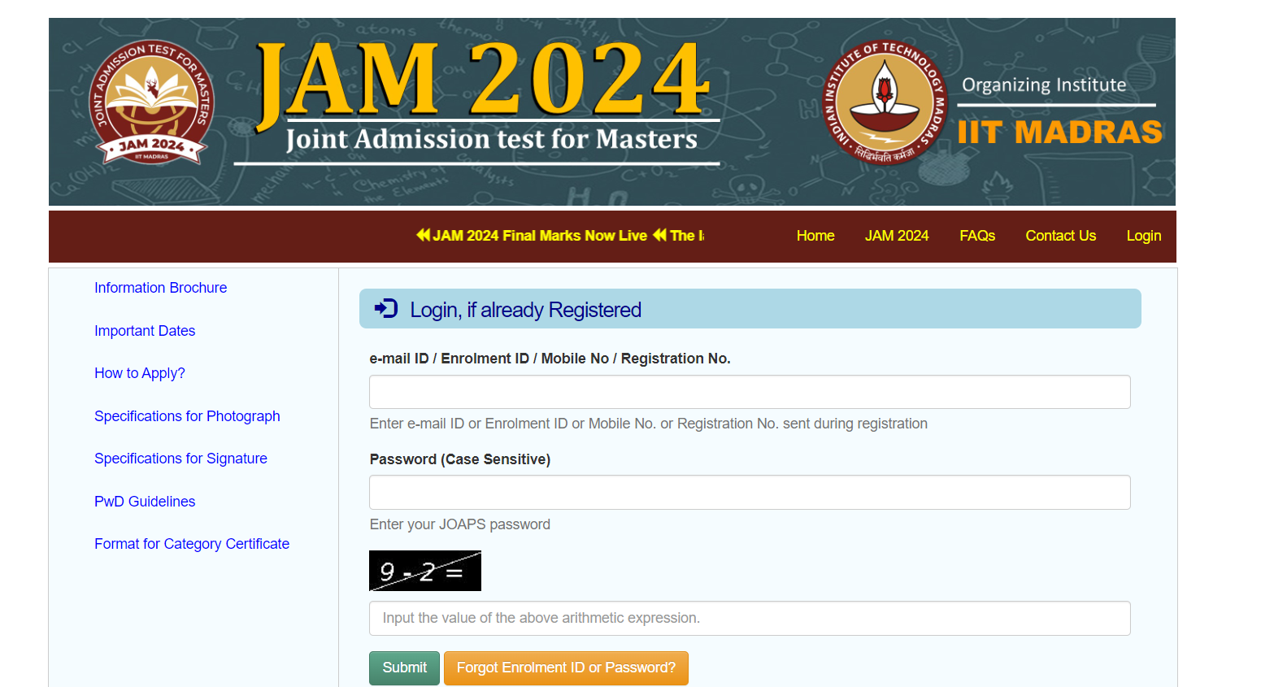Open the Information Brochure link
Viewport: 1261px width, 687px height.
(161, 288)
